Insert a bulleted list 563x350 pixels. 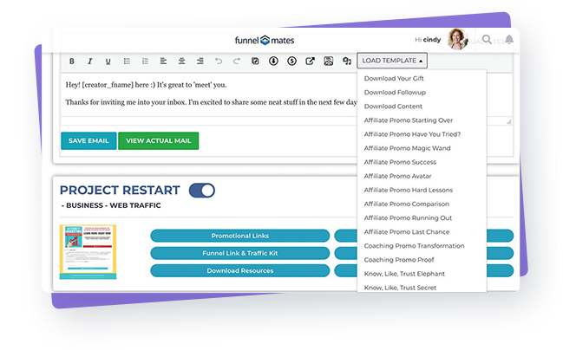[x=127, y=62]
